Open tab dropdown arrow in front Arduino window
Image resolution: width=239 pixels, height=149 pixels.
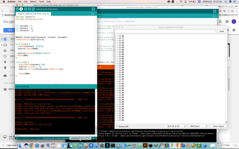pyautogui.click(x=92, y=13)
